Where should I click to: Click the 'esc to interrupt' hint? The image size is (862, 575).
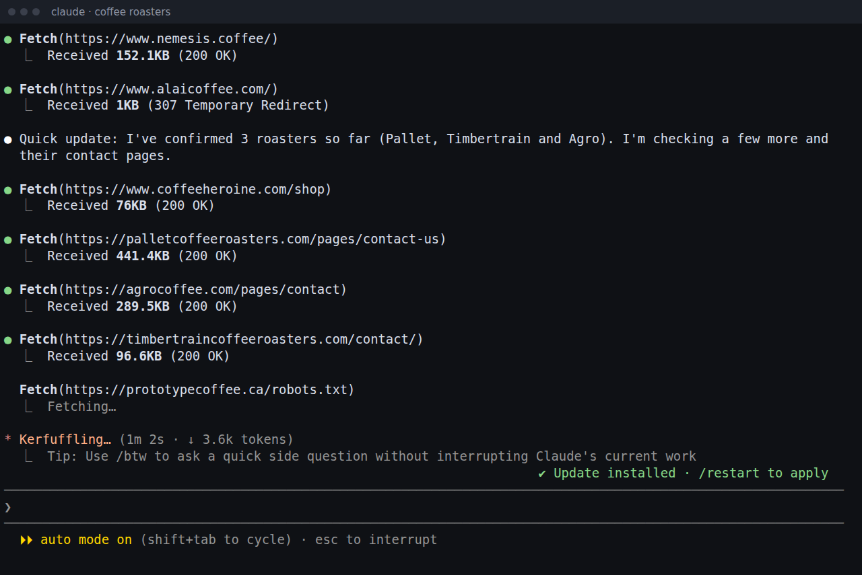tap(376, 540)
